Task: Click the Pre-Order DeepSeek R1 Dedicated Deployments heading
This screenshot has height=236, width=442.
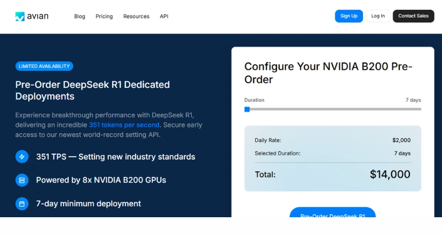Action: 92,91
